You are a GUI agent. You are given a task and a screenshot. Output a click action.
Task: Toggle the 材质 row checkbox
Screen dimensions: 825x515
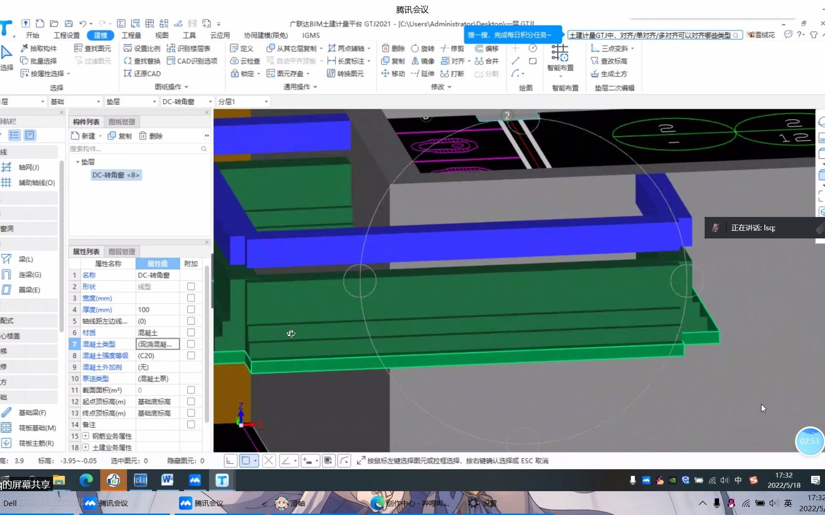pos(191,332)
